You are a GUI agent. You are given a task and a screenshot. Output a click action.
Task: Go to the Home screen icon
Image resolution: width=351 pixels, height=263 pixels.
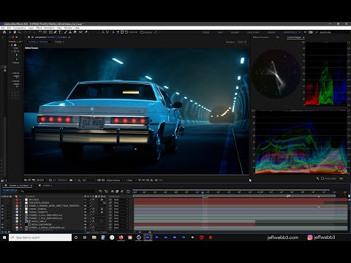pos(4,32)
